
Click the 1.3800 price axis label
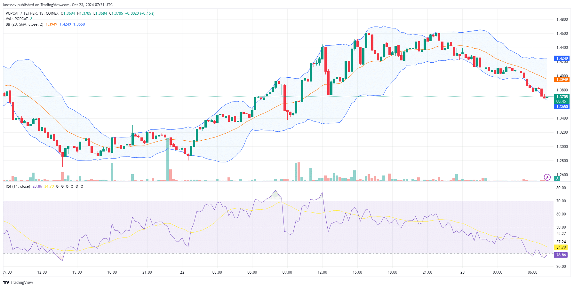coord(562,90)
